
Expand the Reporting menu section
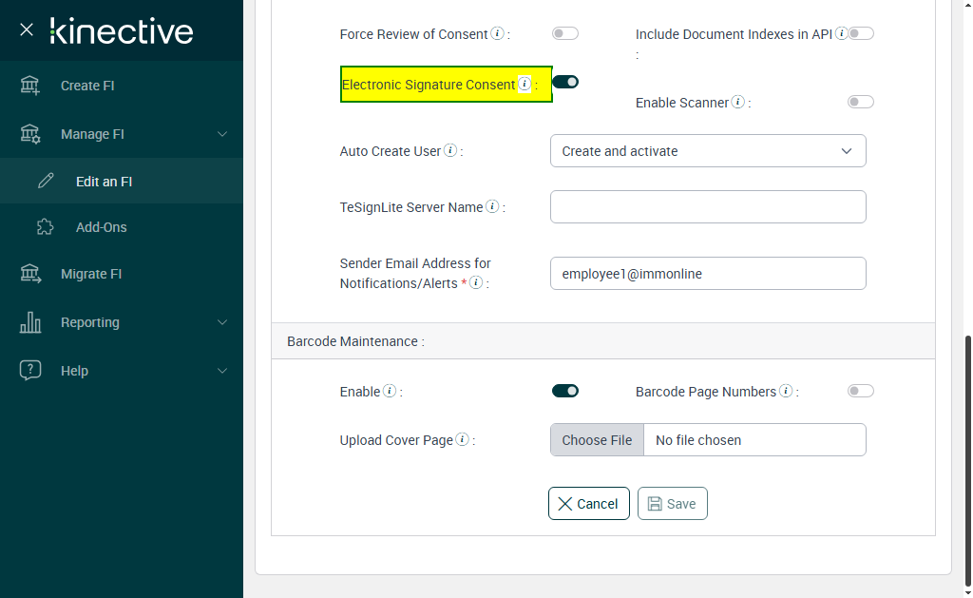point(122,322)
